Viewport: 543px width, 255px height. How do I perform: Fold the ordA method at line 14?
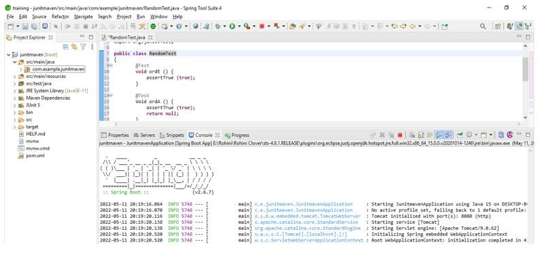[111, 96]
